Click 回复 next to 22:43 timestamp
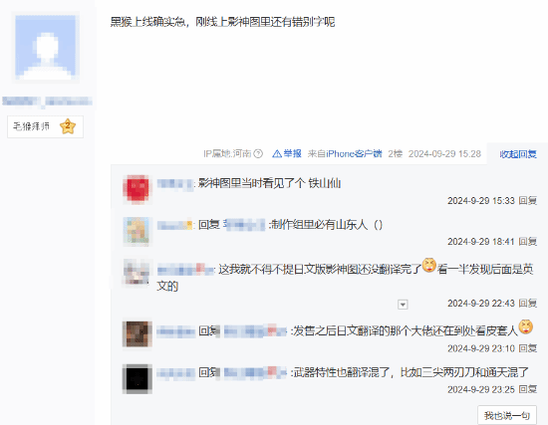 pyautogui.click(x=527, y=304)
